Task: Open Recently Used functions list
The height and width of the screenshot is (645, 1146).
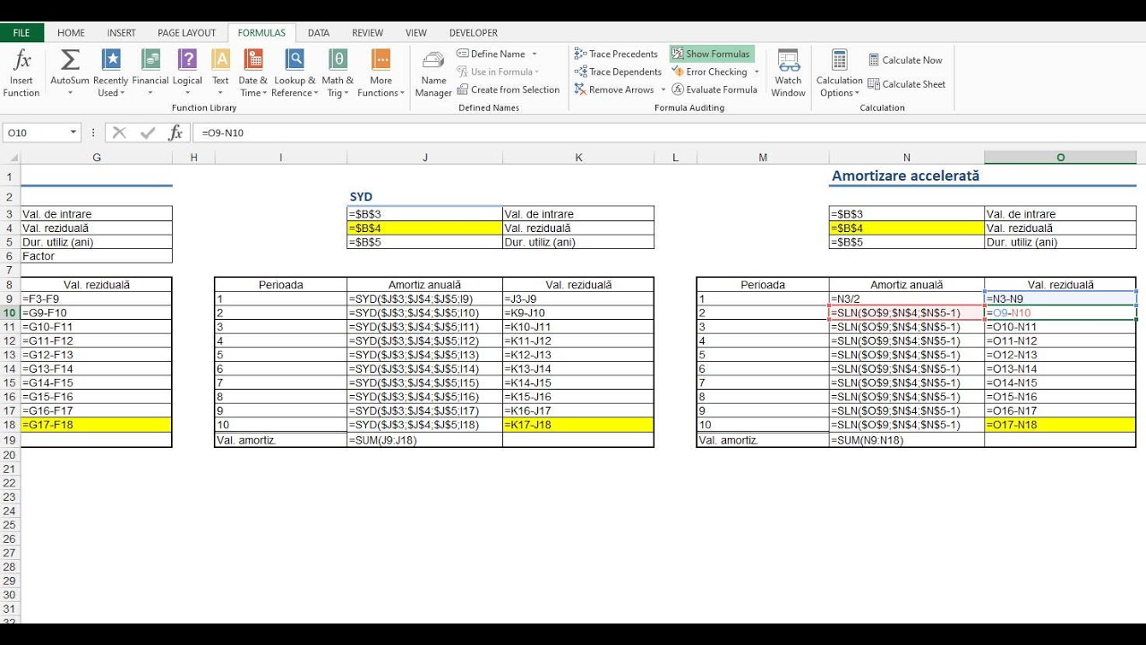Action: pos(111,73)
